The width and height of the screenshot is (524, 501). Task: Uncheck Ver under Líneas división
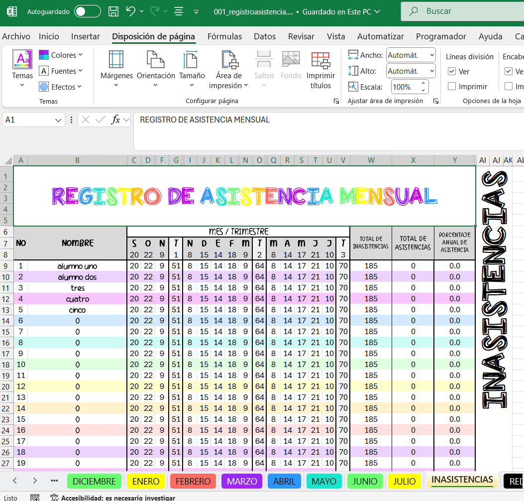[x=452, y=72]
